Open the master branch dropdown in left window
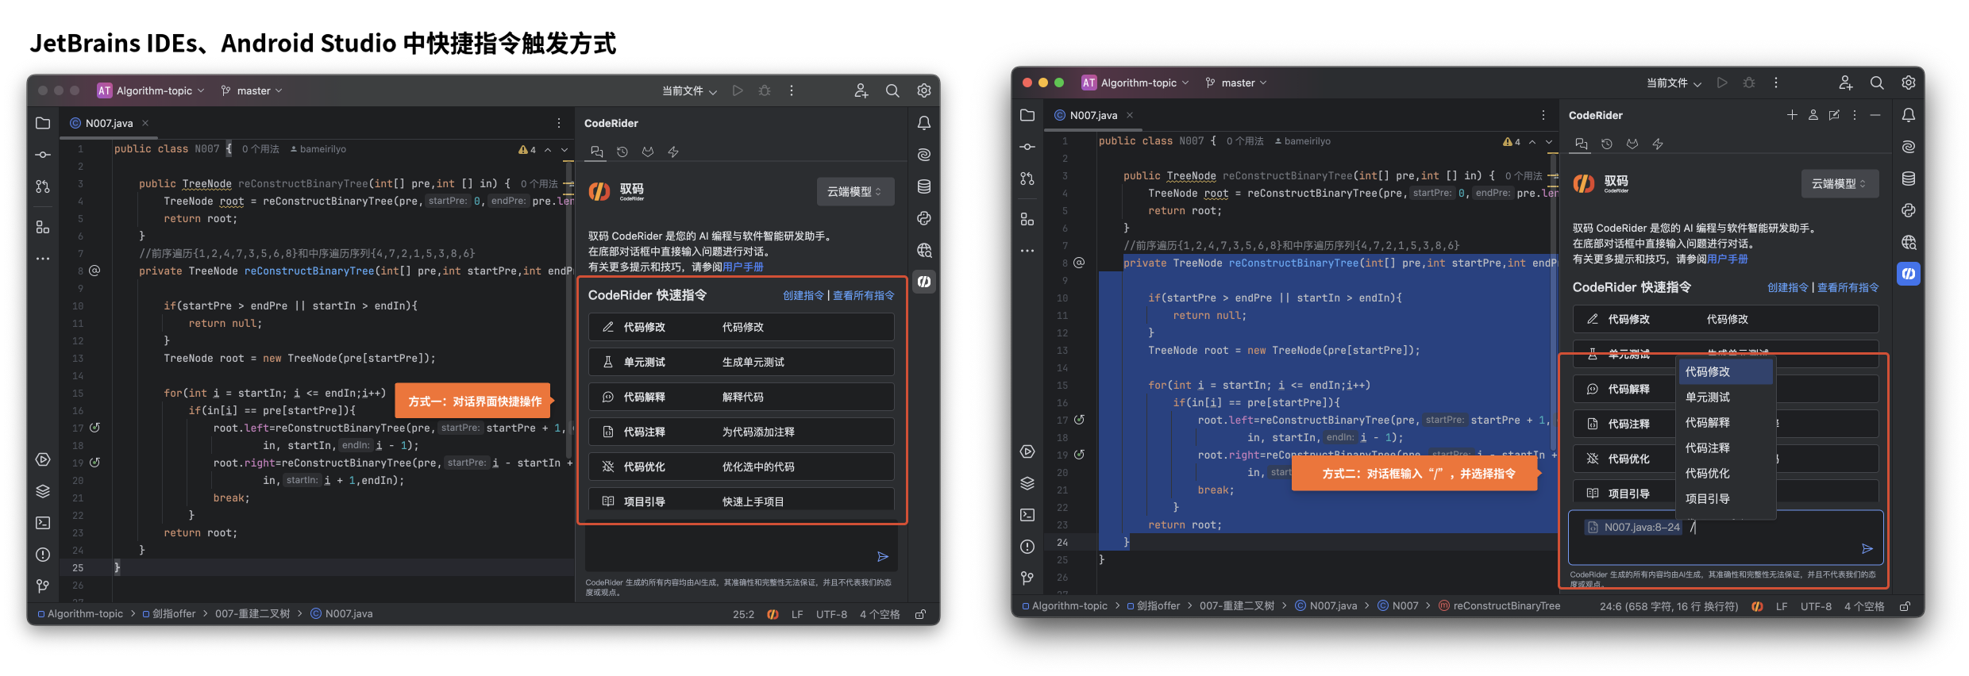This screenshot has width=1969, height=676. pyautogui.click(x=252, y=90)
